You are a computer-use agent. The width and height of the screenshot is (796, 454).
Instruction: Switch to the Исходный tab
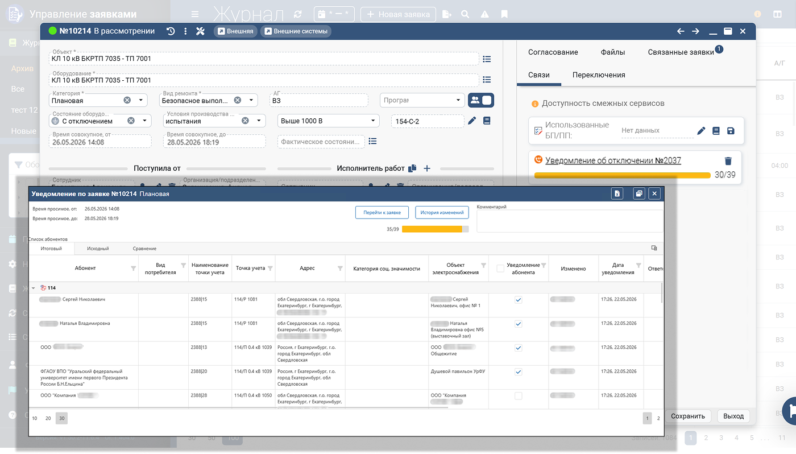click(x=98, y=249)
